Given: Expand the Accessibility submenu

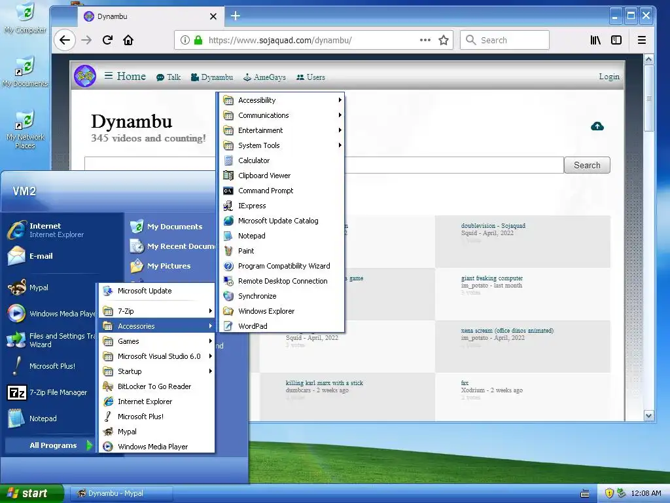Looking at the screenshot, I should 281,100.
